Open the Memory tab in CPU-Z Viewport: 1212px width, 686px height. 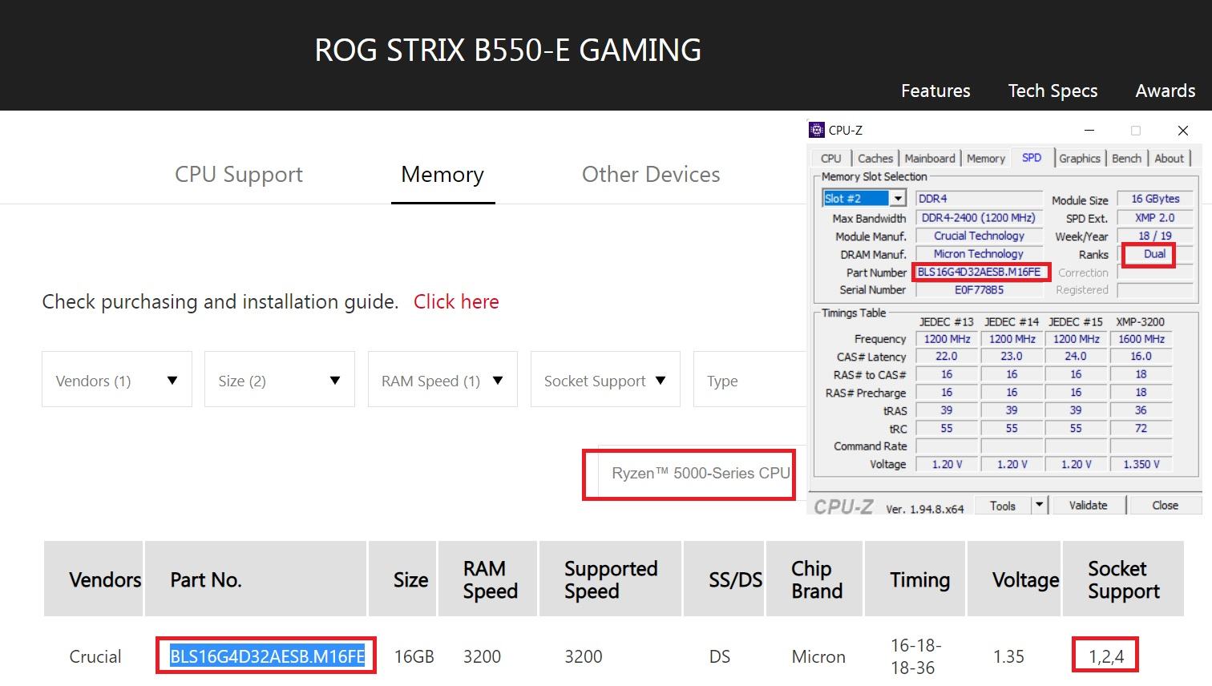(986, 159)
